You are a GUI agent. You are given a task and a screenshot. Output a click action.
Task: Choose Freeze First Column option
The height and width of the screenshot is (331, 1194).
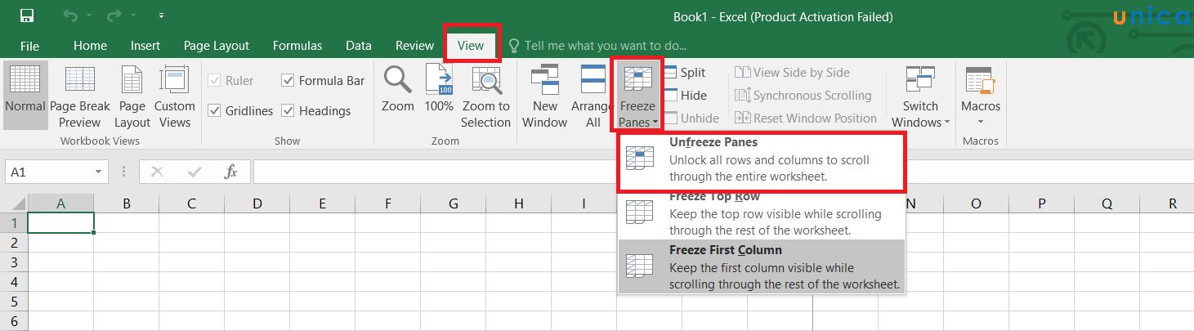tap(762, 266)
